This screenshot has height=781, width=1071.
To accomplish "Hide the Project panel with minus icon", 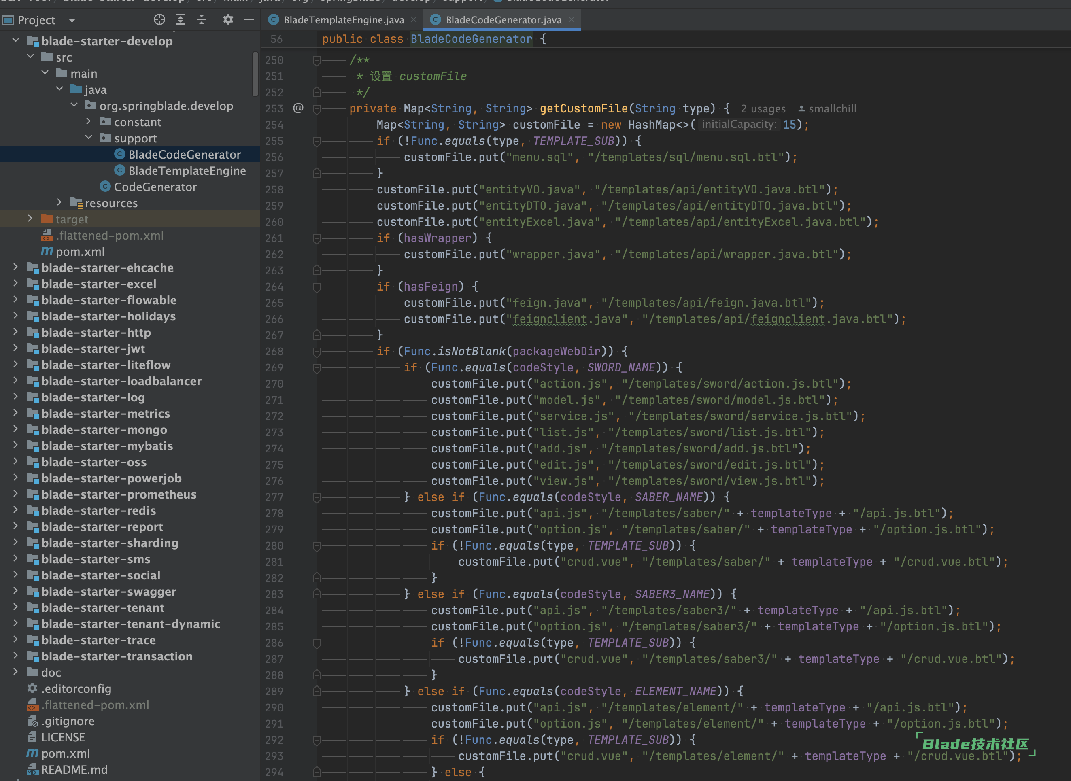I will [249, 19].
